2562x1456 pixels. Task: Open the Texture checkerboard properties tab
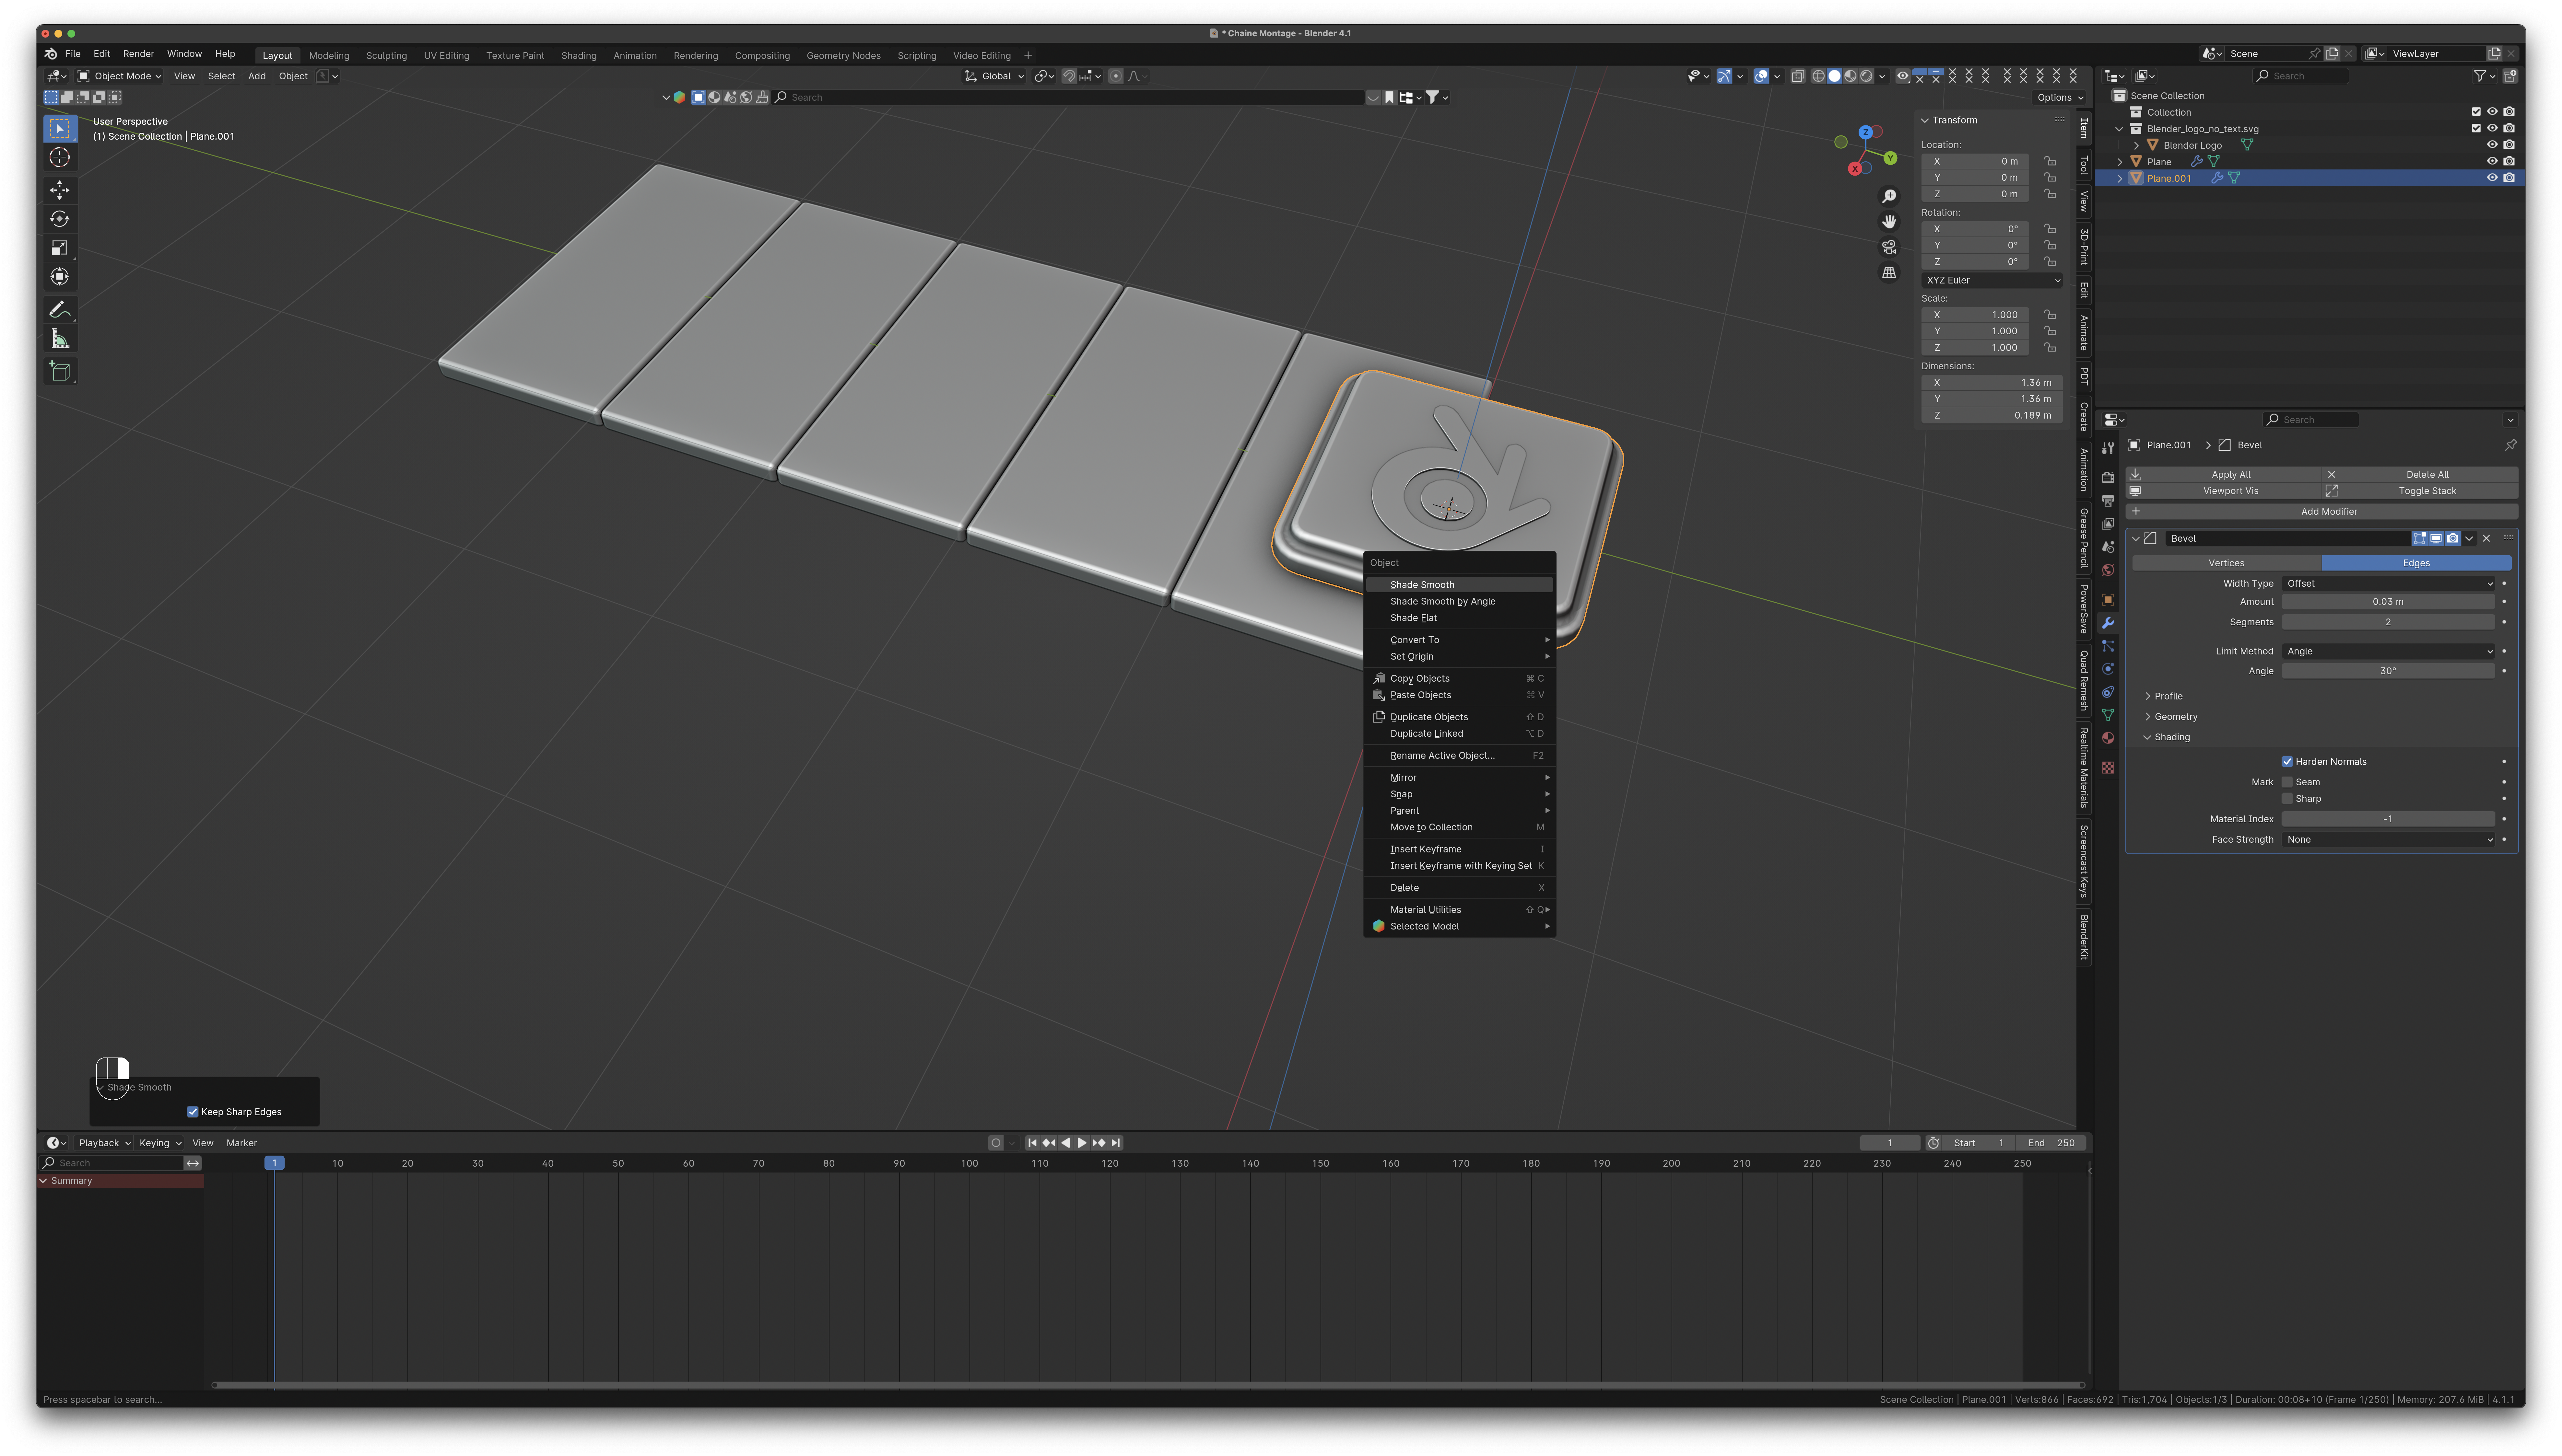click(2108, 768)
